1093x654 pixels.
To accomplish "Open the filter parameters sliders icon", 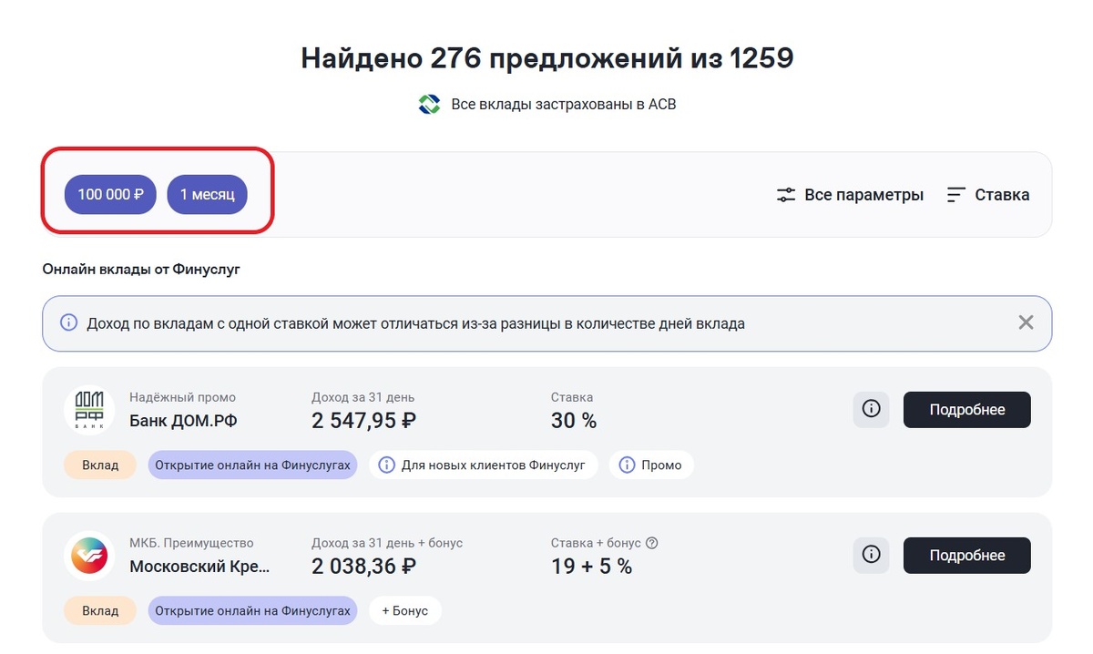I will 785,194.
